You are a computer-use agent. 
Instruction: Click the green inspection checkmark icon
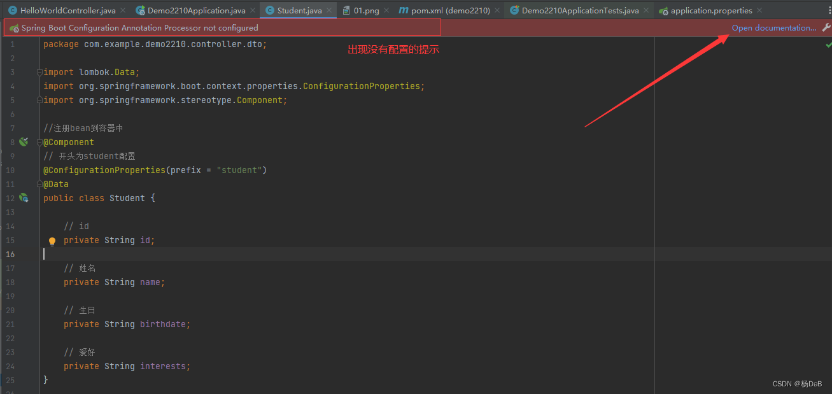(828, 45)
